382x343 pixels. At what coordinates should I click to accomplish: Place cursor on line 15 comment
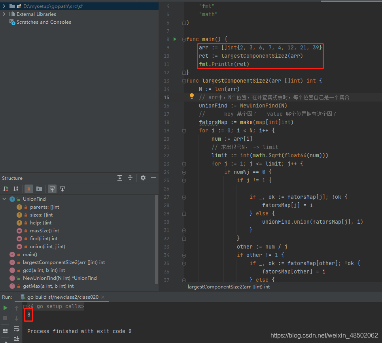[274, 97]
